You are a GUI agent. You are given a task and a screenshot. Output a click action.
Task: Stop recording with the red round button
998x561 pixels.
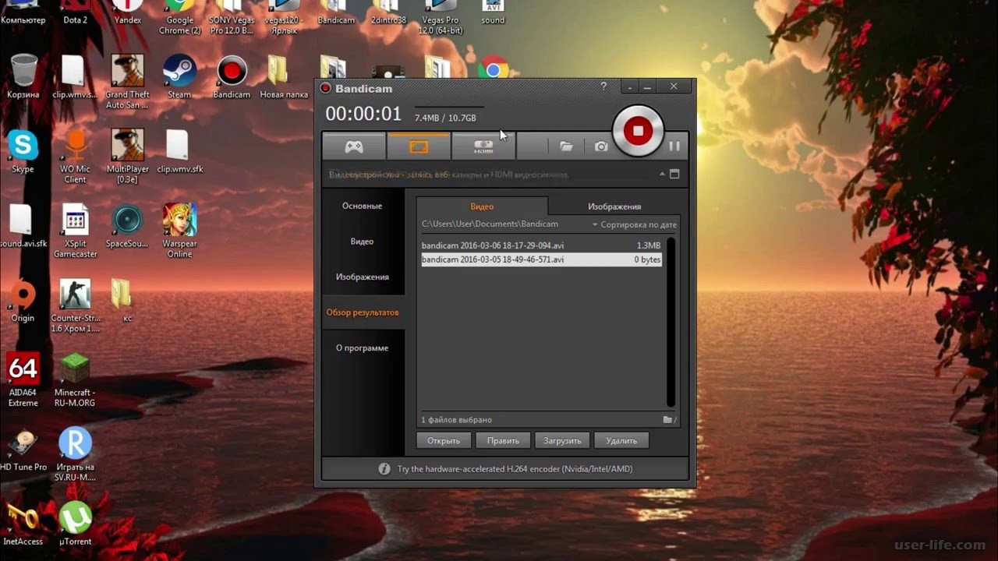click(x=638, y=131)
